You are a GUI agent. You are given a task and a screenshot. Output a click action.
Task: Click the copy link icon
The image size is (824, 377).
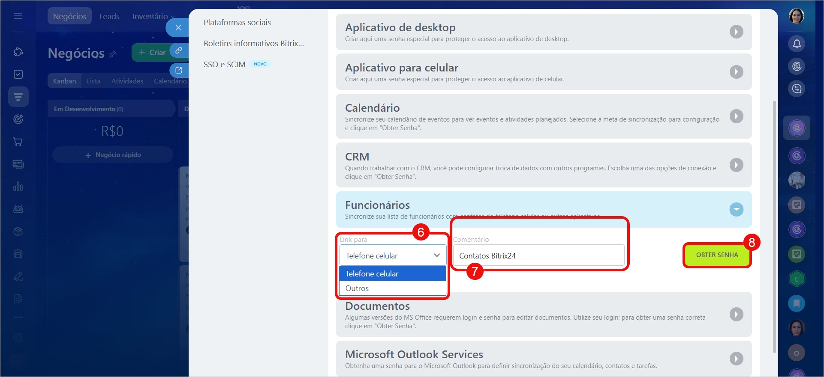point(179,50)
